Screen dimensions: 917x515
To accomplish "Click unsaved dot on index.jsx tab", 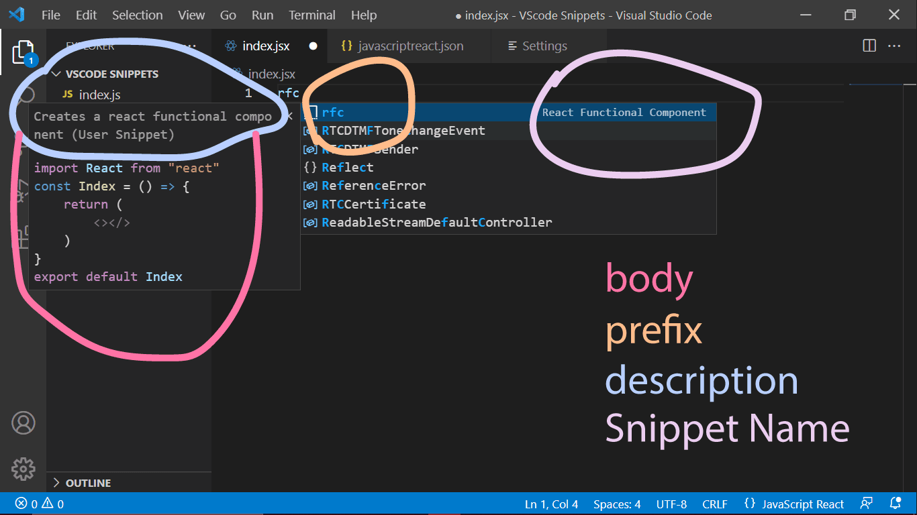I will click(x=313, y=46).
